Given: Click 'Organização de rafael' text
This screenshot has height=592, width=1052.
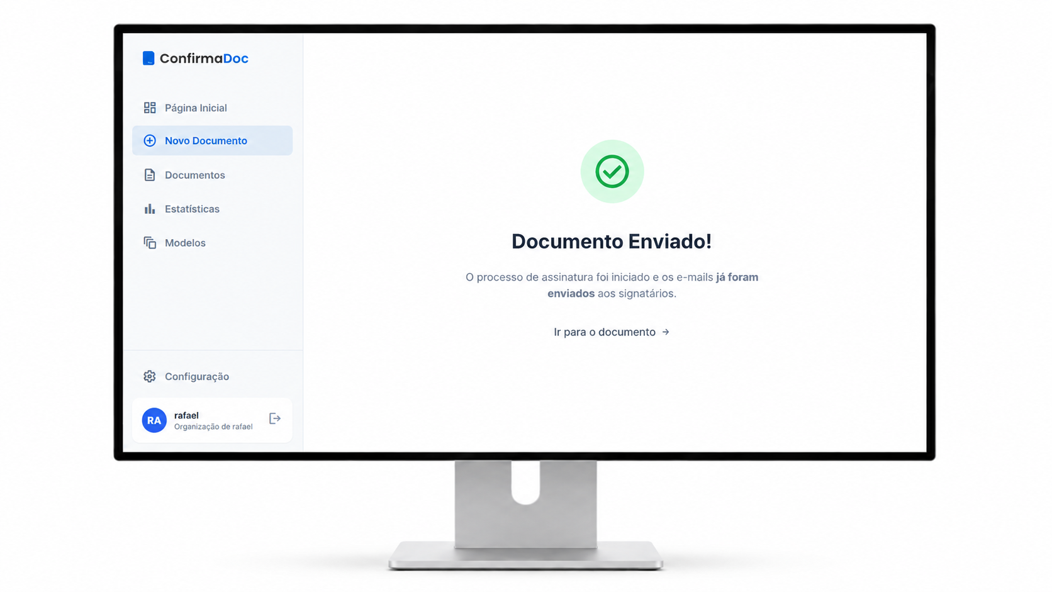Looking at the screenshot, I should point(213,427).
